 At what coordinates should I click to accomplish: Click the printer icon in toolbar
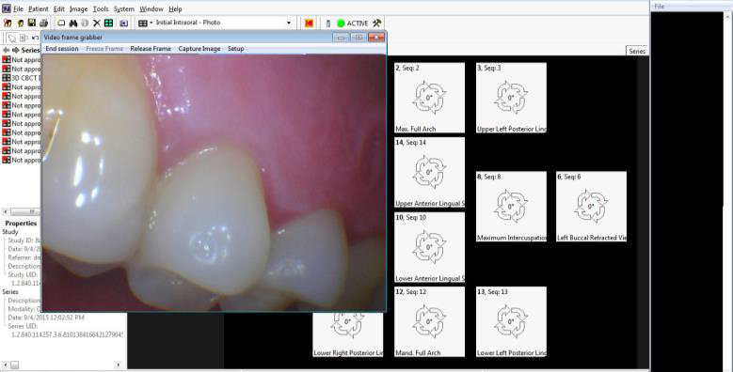click(x=43, y=23)
